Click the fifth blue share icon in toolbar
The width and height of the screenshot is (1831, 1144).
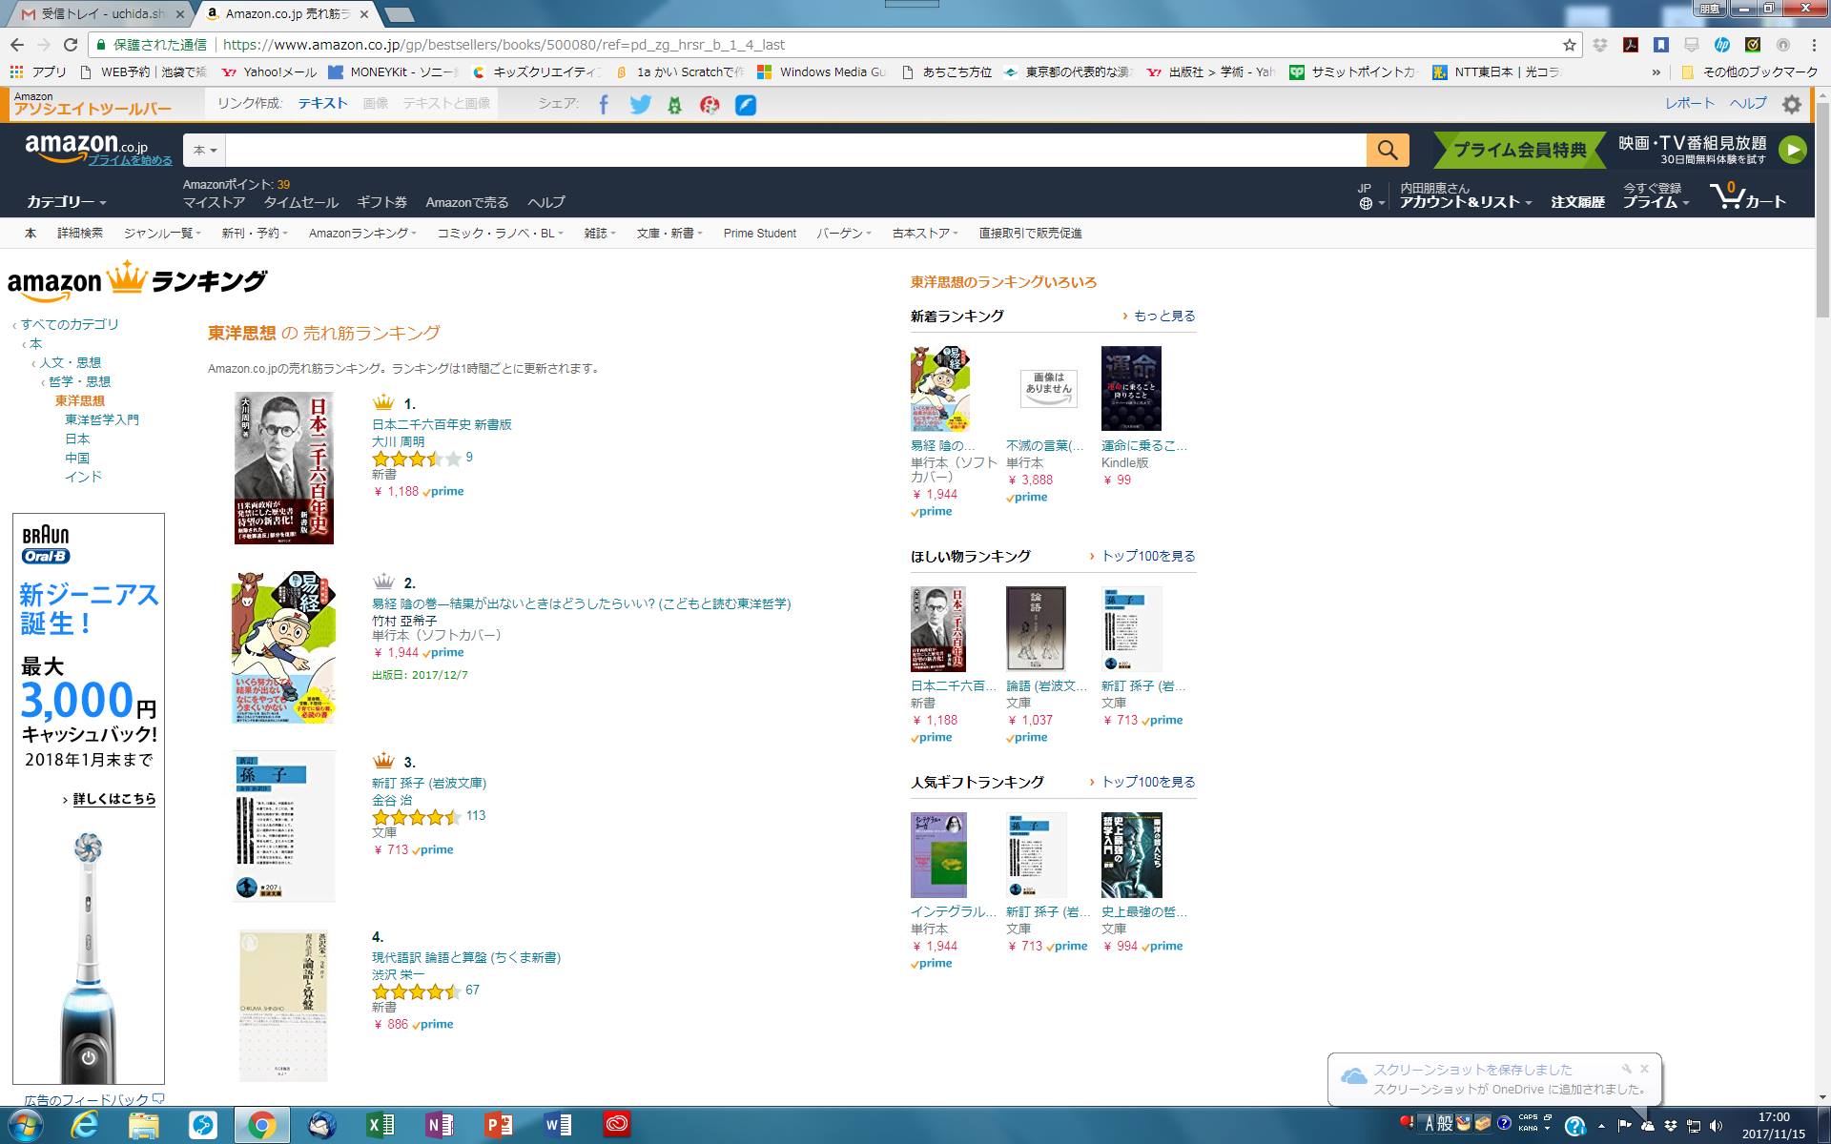click(x=746, y=105)
